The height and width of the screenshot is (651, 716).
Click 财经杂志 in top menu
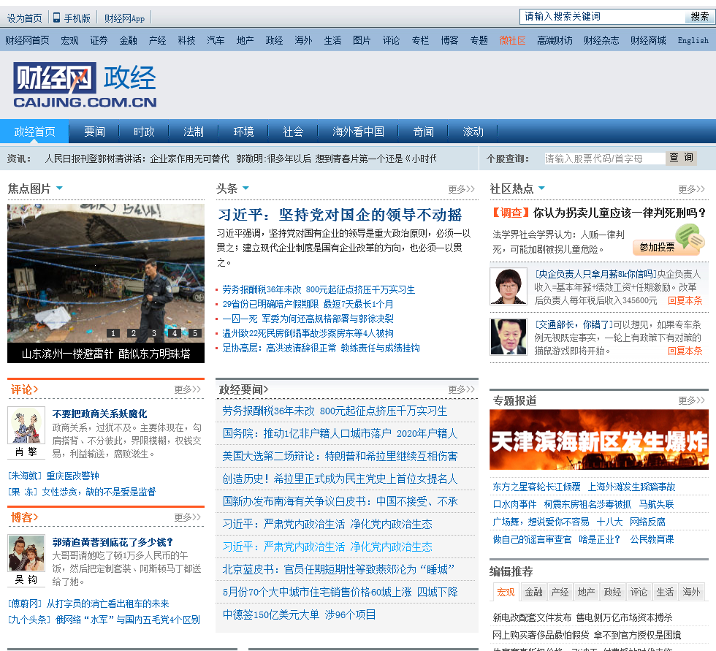pos(601,40)
